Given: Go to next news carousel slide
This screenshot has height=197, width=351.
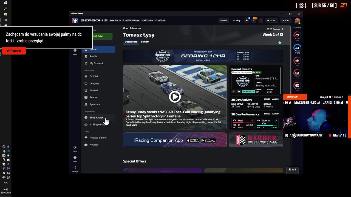Looking at the screenshot, I should [222, 97].
